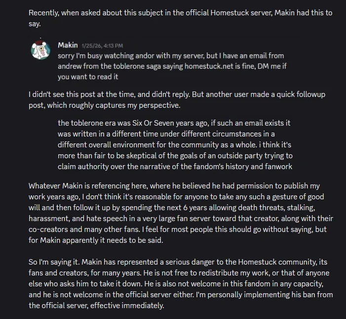The width and height of the screenshot is (346, 319).
Task: Click Makin's profile avatar picture
Action: [x=41, y=50]
